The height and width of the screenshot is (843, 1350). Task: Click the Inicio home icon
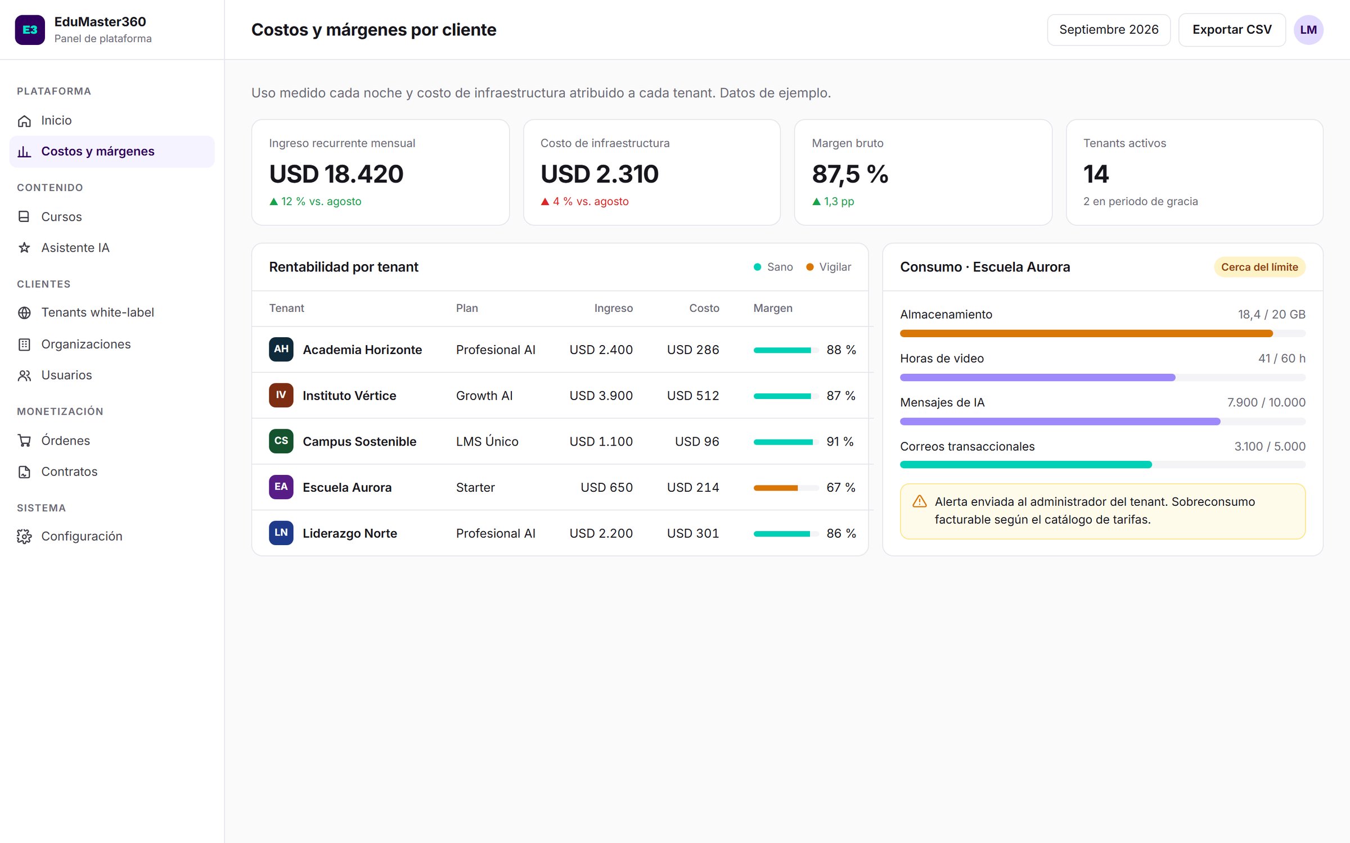coord(24,121)
